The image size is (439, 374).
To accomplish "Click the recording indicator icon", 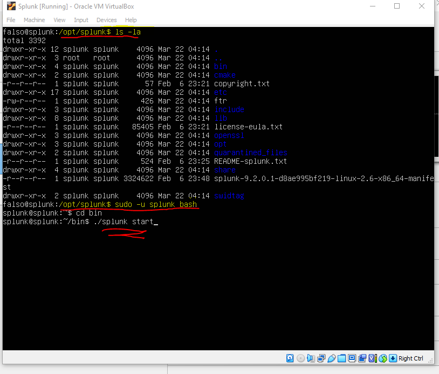I will [362, 358].
